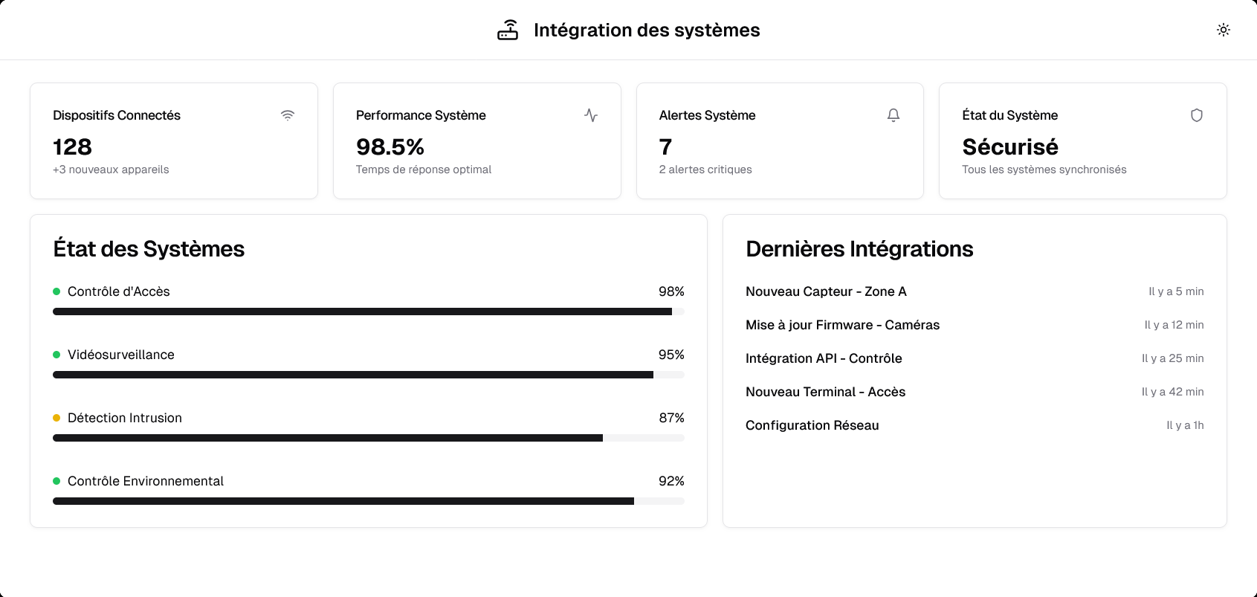Click the Sécurisé status value

coord(1010,146)
